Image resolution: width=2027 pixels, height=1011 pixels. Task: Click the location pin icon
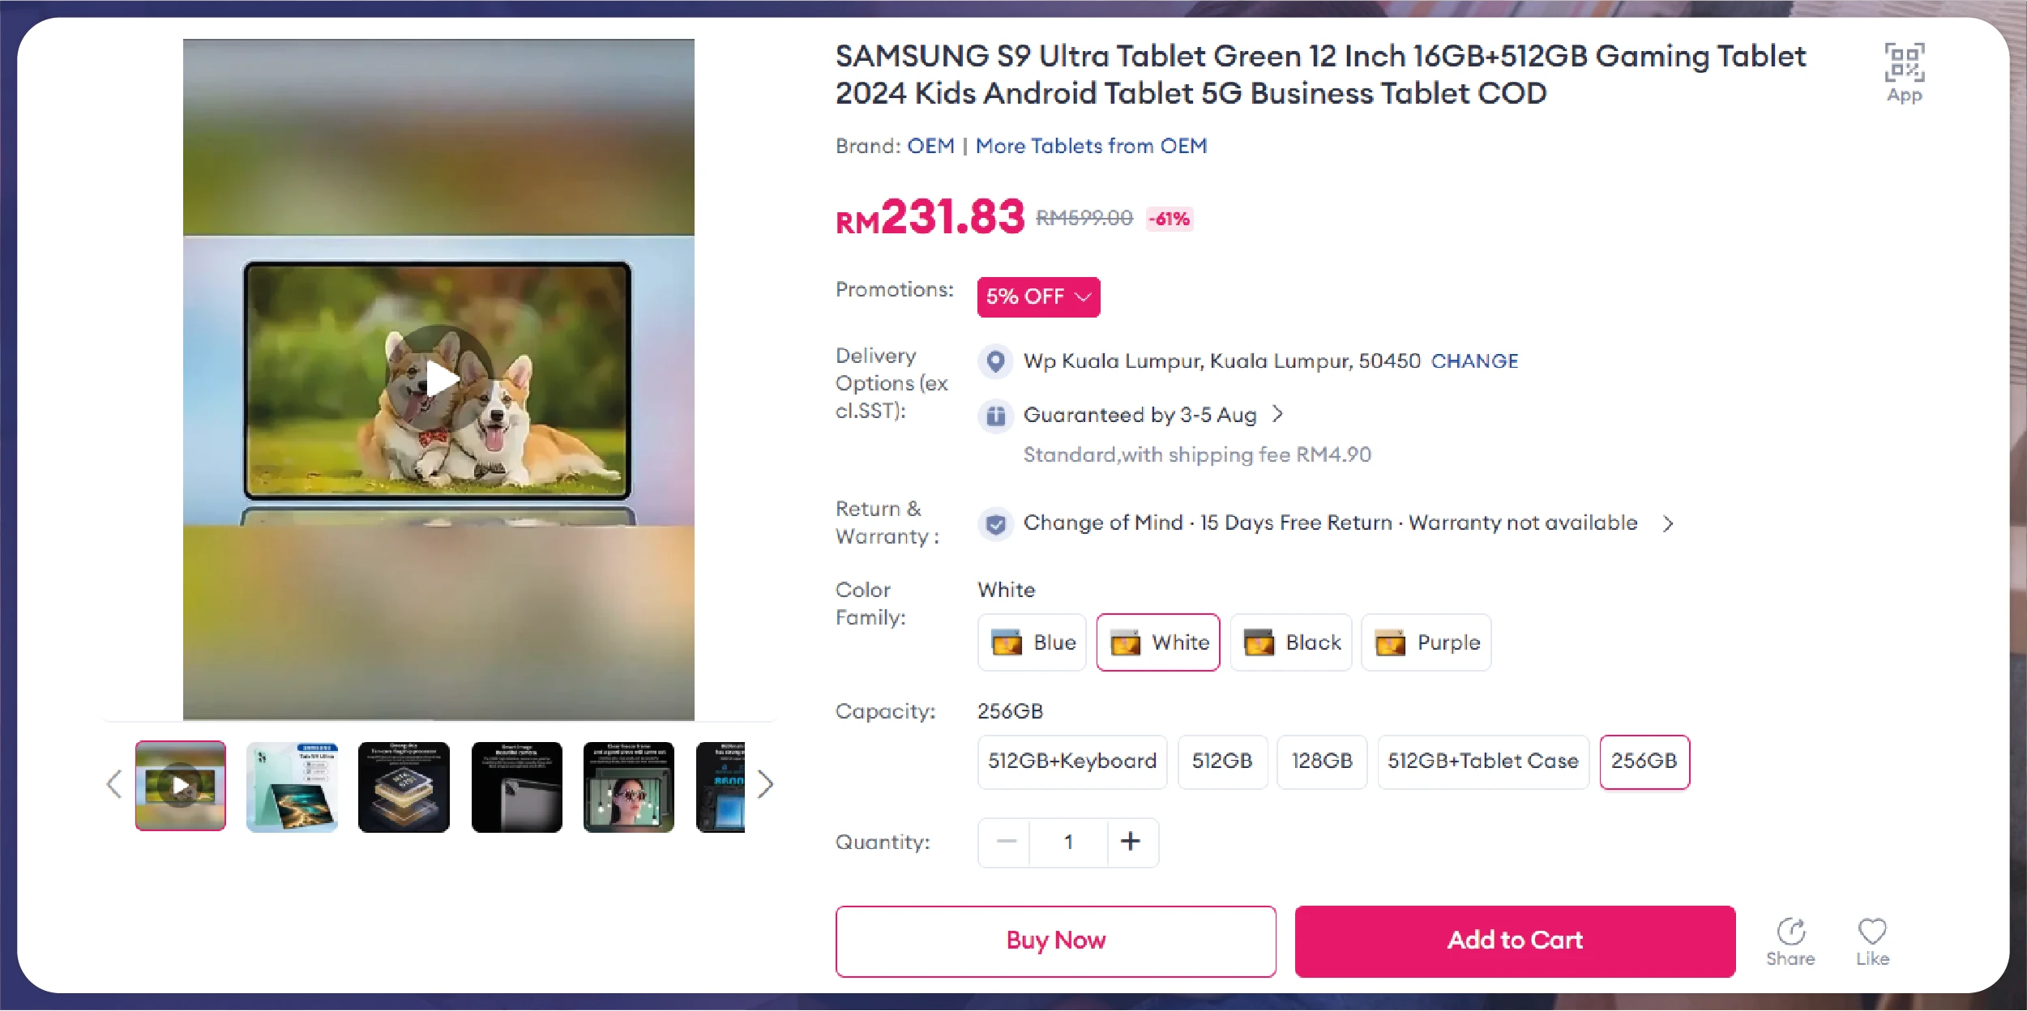point(995,361)
